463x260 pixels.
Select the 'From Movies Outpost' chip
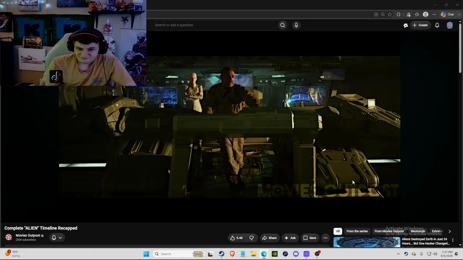pyautogui.click(x=389, y=231)
